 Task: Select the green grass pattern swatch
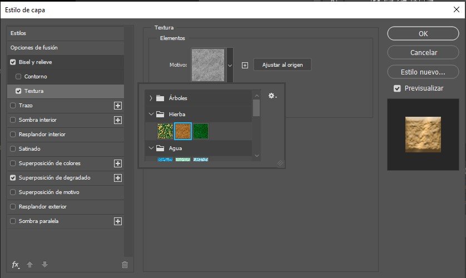click(x=201, y=131)
